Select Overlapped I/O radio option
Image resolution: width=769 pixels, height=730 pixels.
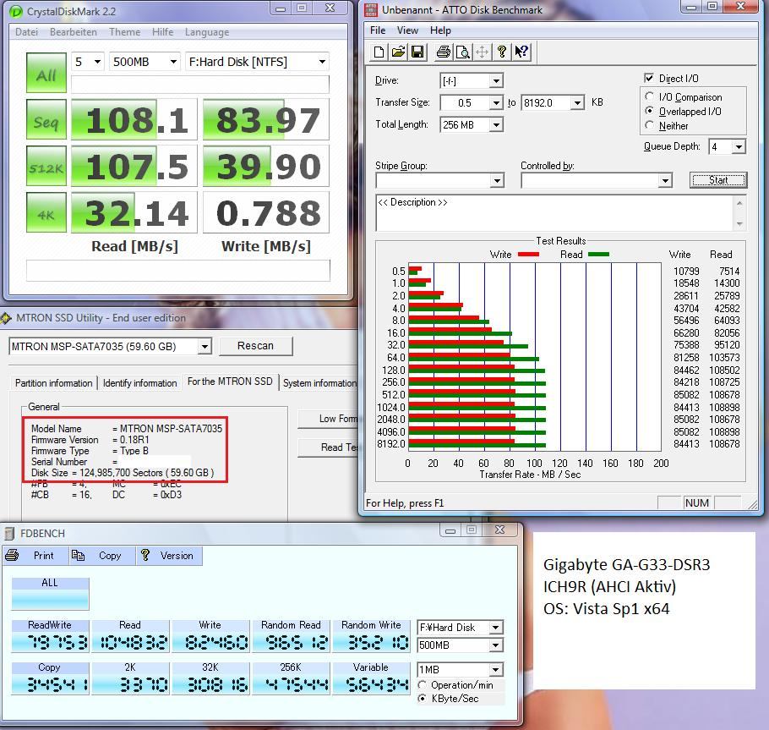[x=649, y=111]
